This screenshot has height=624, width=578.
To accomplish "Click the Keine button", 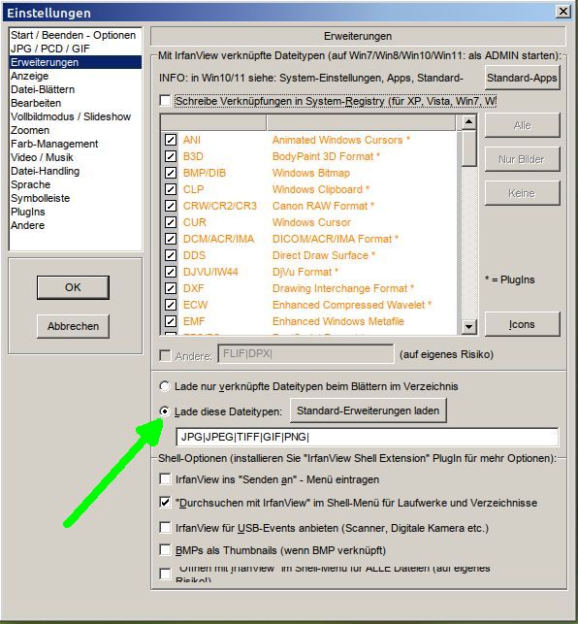I will pyautogui.click(x=522, y=193).
